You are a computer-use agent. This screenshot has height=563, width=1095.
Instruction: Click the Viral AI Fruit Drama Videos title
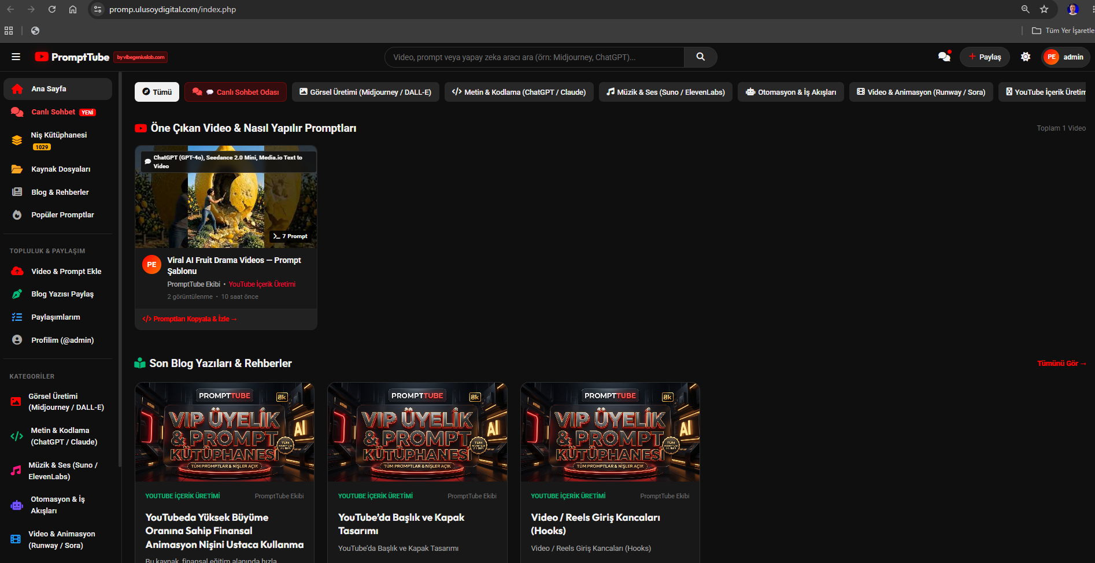point(234,265)
